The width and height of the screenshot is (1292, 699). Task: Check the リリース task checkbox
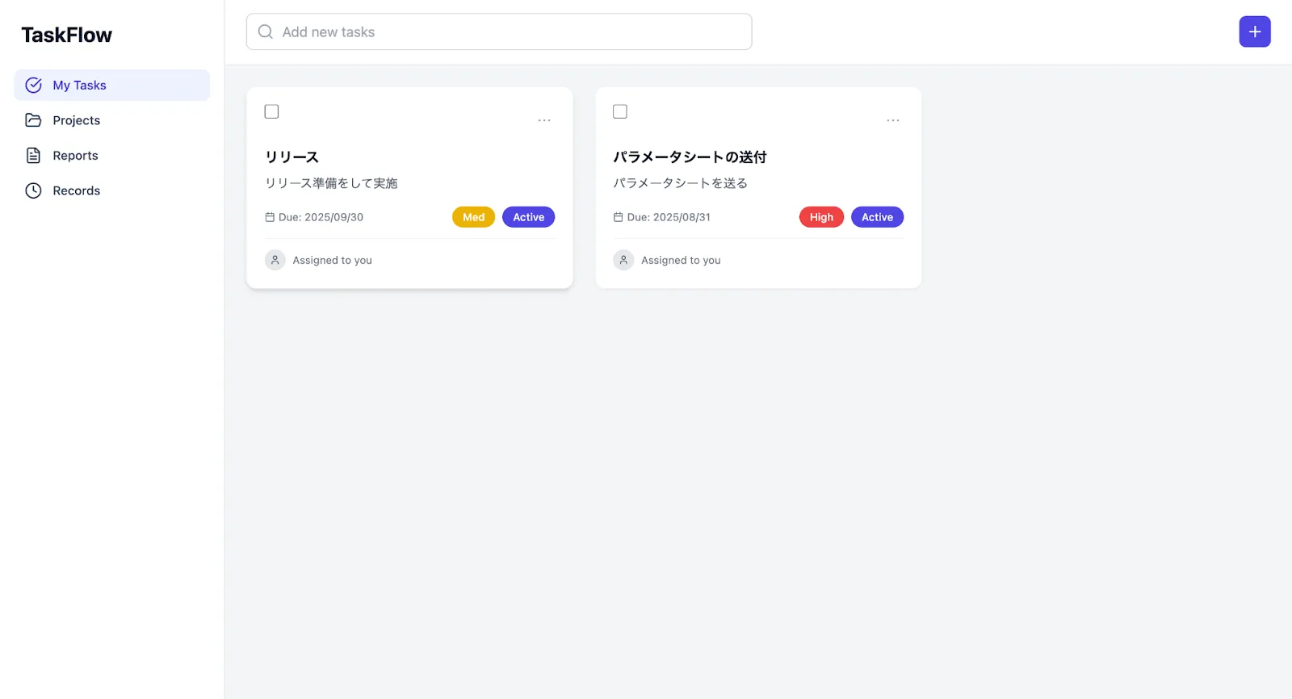tap(271, 111)
